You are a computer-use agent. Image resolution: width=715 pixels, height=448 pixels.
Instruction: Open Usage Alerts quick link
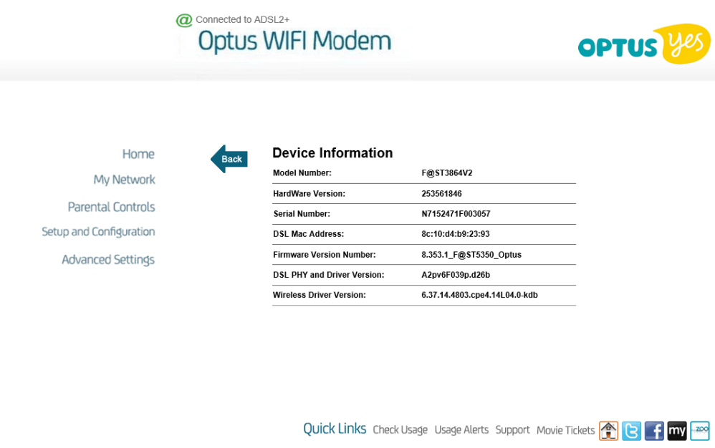pos(461,430)
